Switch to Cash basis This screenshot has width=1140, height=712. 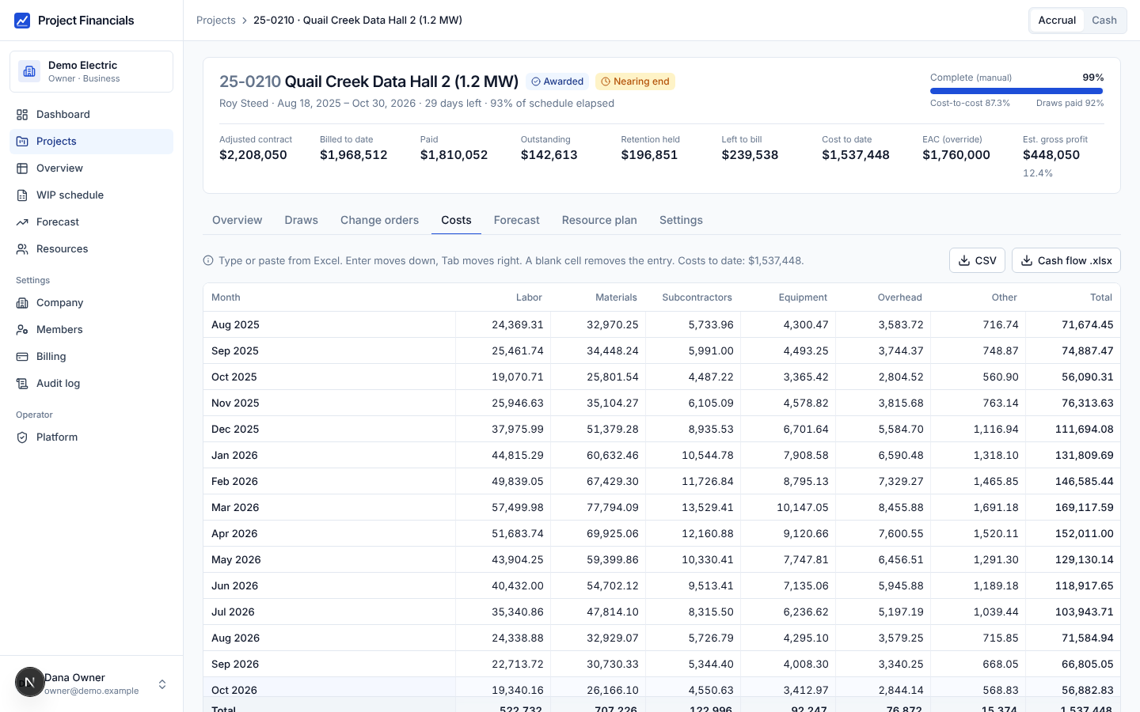pyautogui.click(x=1104, y=21)
